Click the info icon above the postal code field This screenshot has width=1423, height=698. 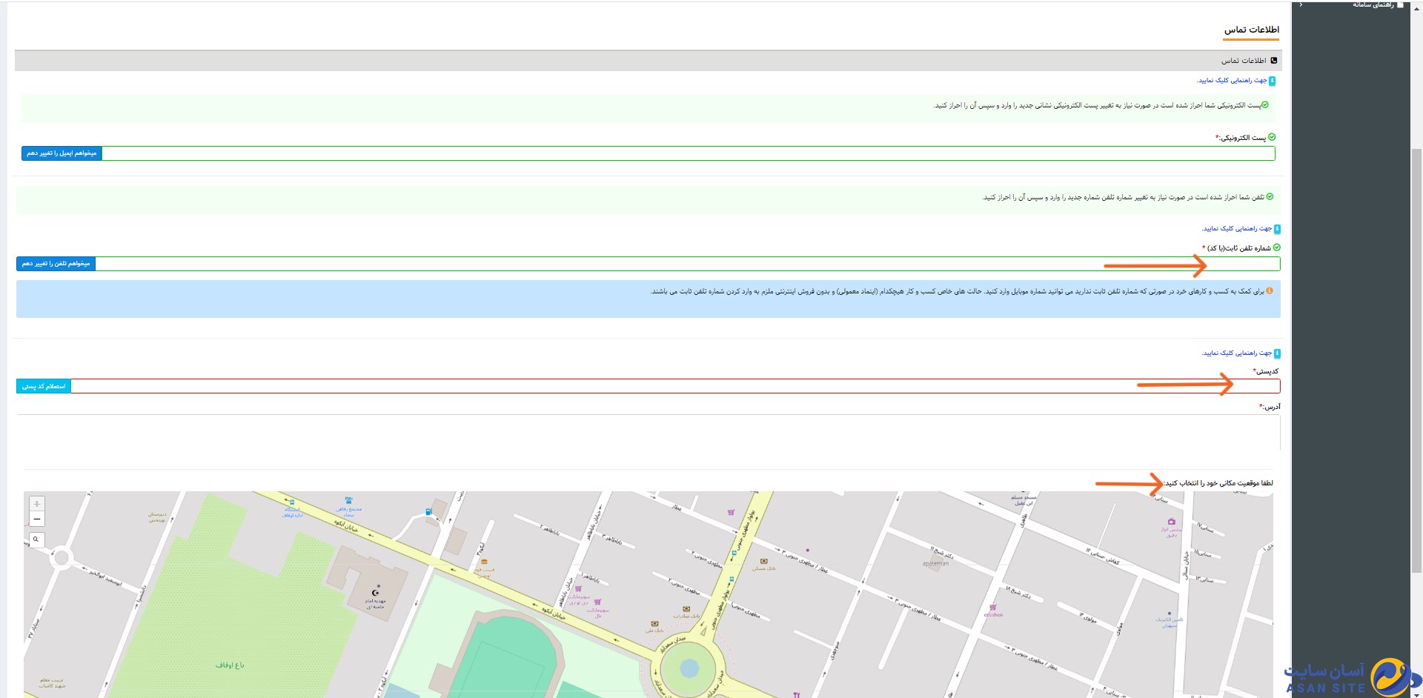(1276, 353)
